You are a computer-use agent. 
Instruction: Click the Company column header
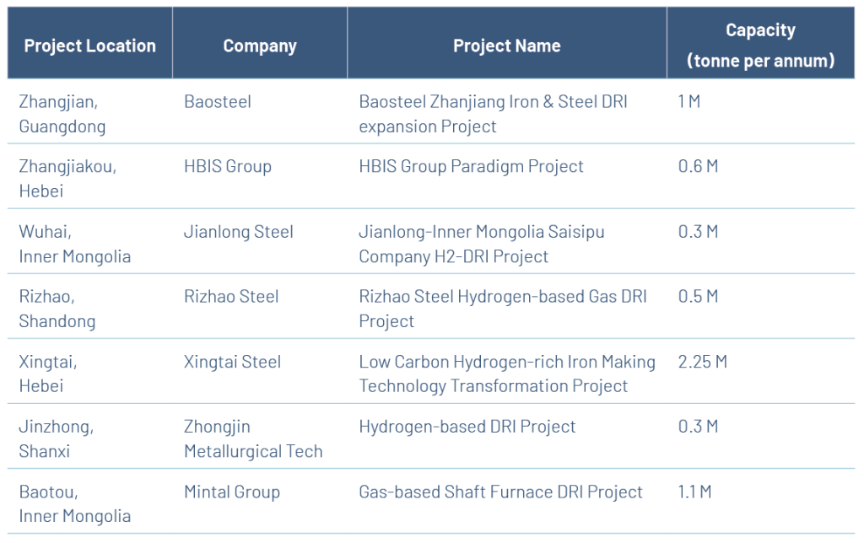tap(259, 46)
